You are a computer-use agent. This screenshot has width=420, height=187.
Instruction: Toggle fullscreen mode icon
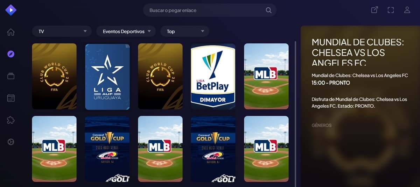pyautogui.click(x=391, y=10)
